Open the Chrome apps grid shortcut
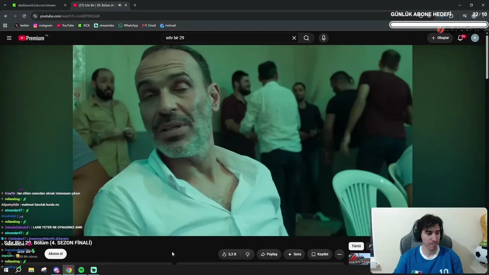The width and height of the screenshot is (489, 275). click(x=5, y=26)
